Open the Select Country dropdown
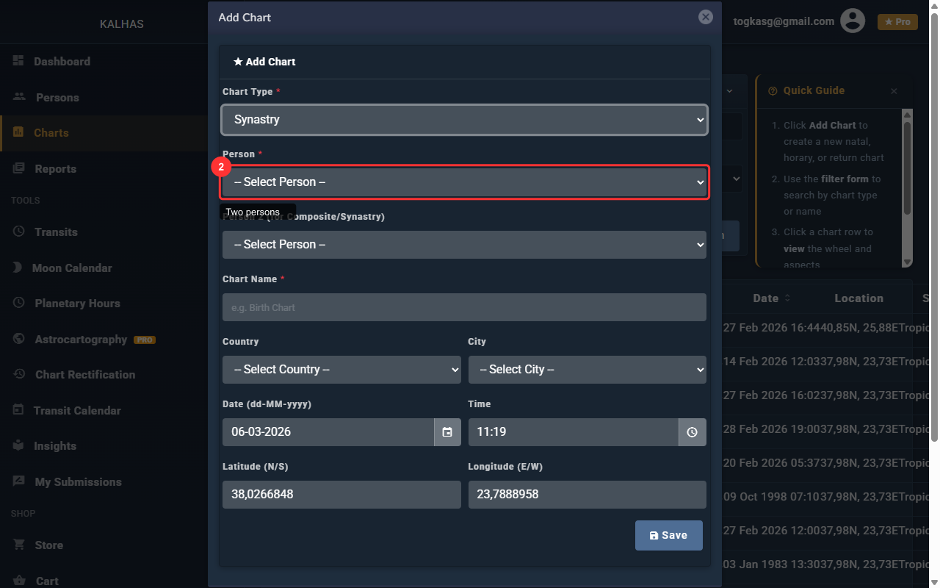This screenshot has width=940, height=588. point(341,370)
